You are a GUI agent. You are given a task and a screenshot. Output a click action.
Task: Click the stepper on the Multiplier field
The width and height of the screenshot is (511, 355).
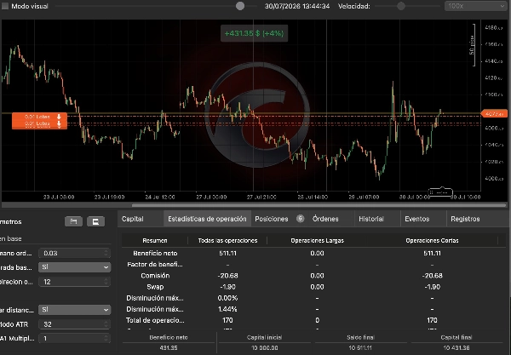pyautogui.click(x=106, y=338)
